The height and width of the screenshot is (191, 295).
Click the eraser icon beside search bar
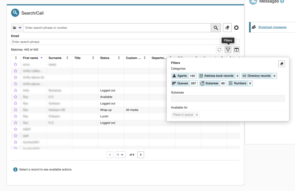[x=227, y=28]
